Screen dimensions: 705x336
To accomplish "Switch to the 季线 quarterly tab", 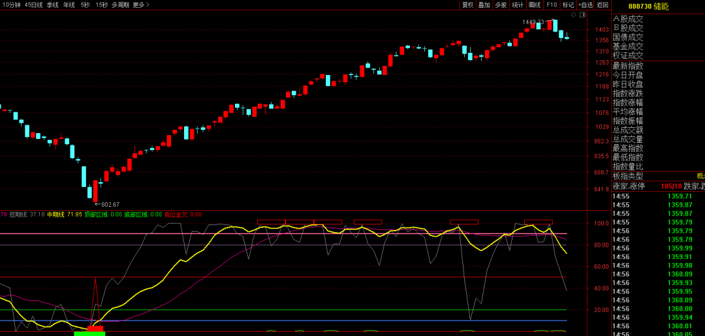I will tap(53, 5).
